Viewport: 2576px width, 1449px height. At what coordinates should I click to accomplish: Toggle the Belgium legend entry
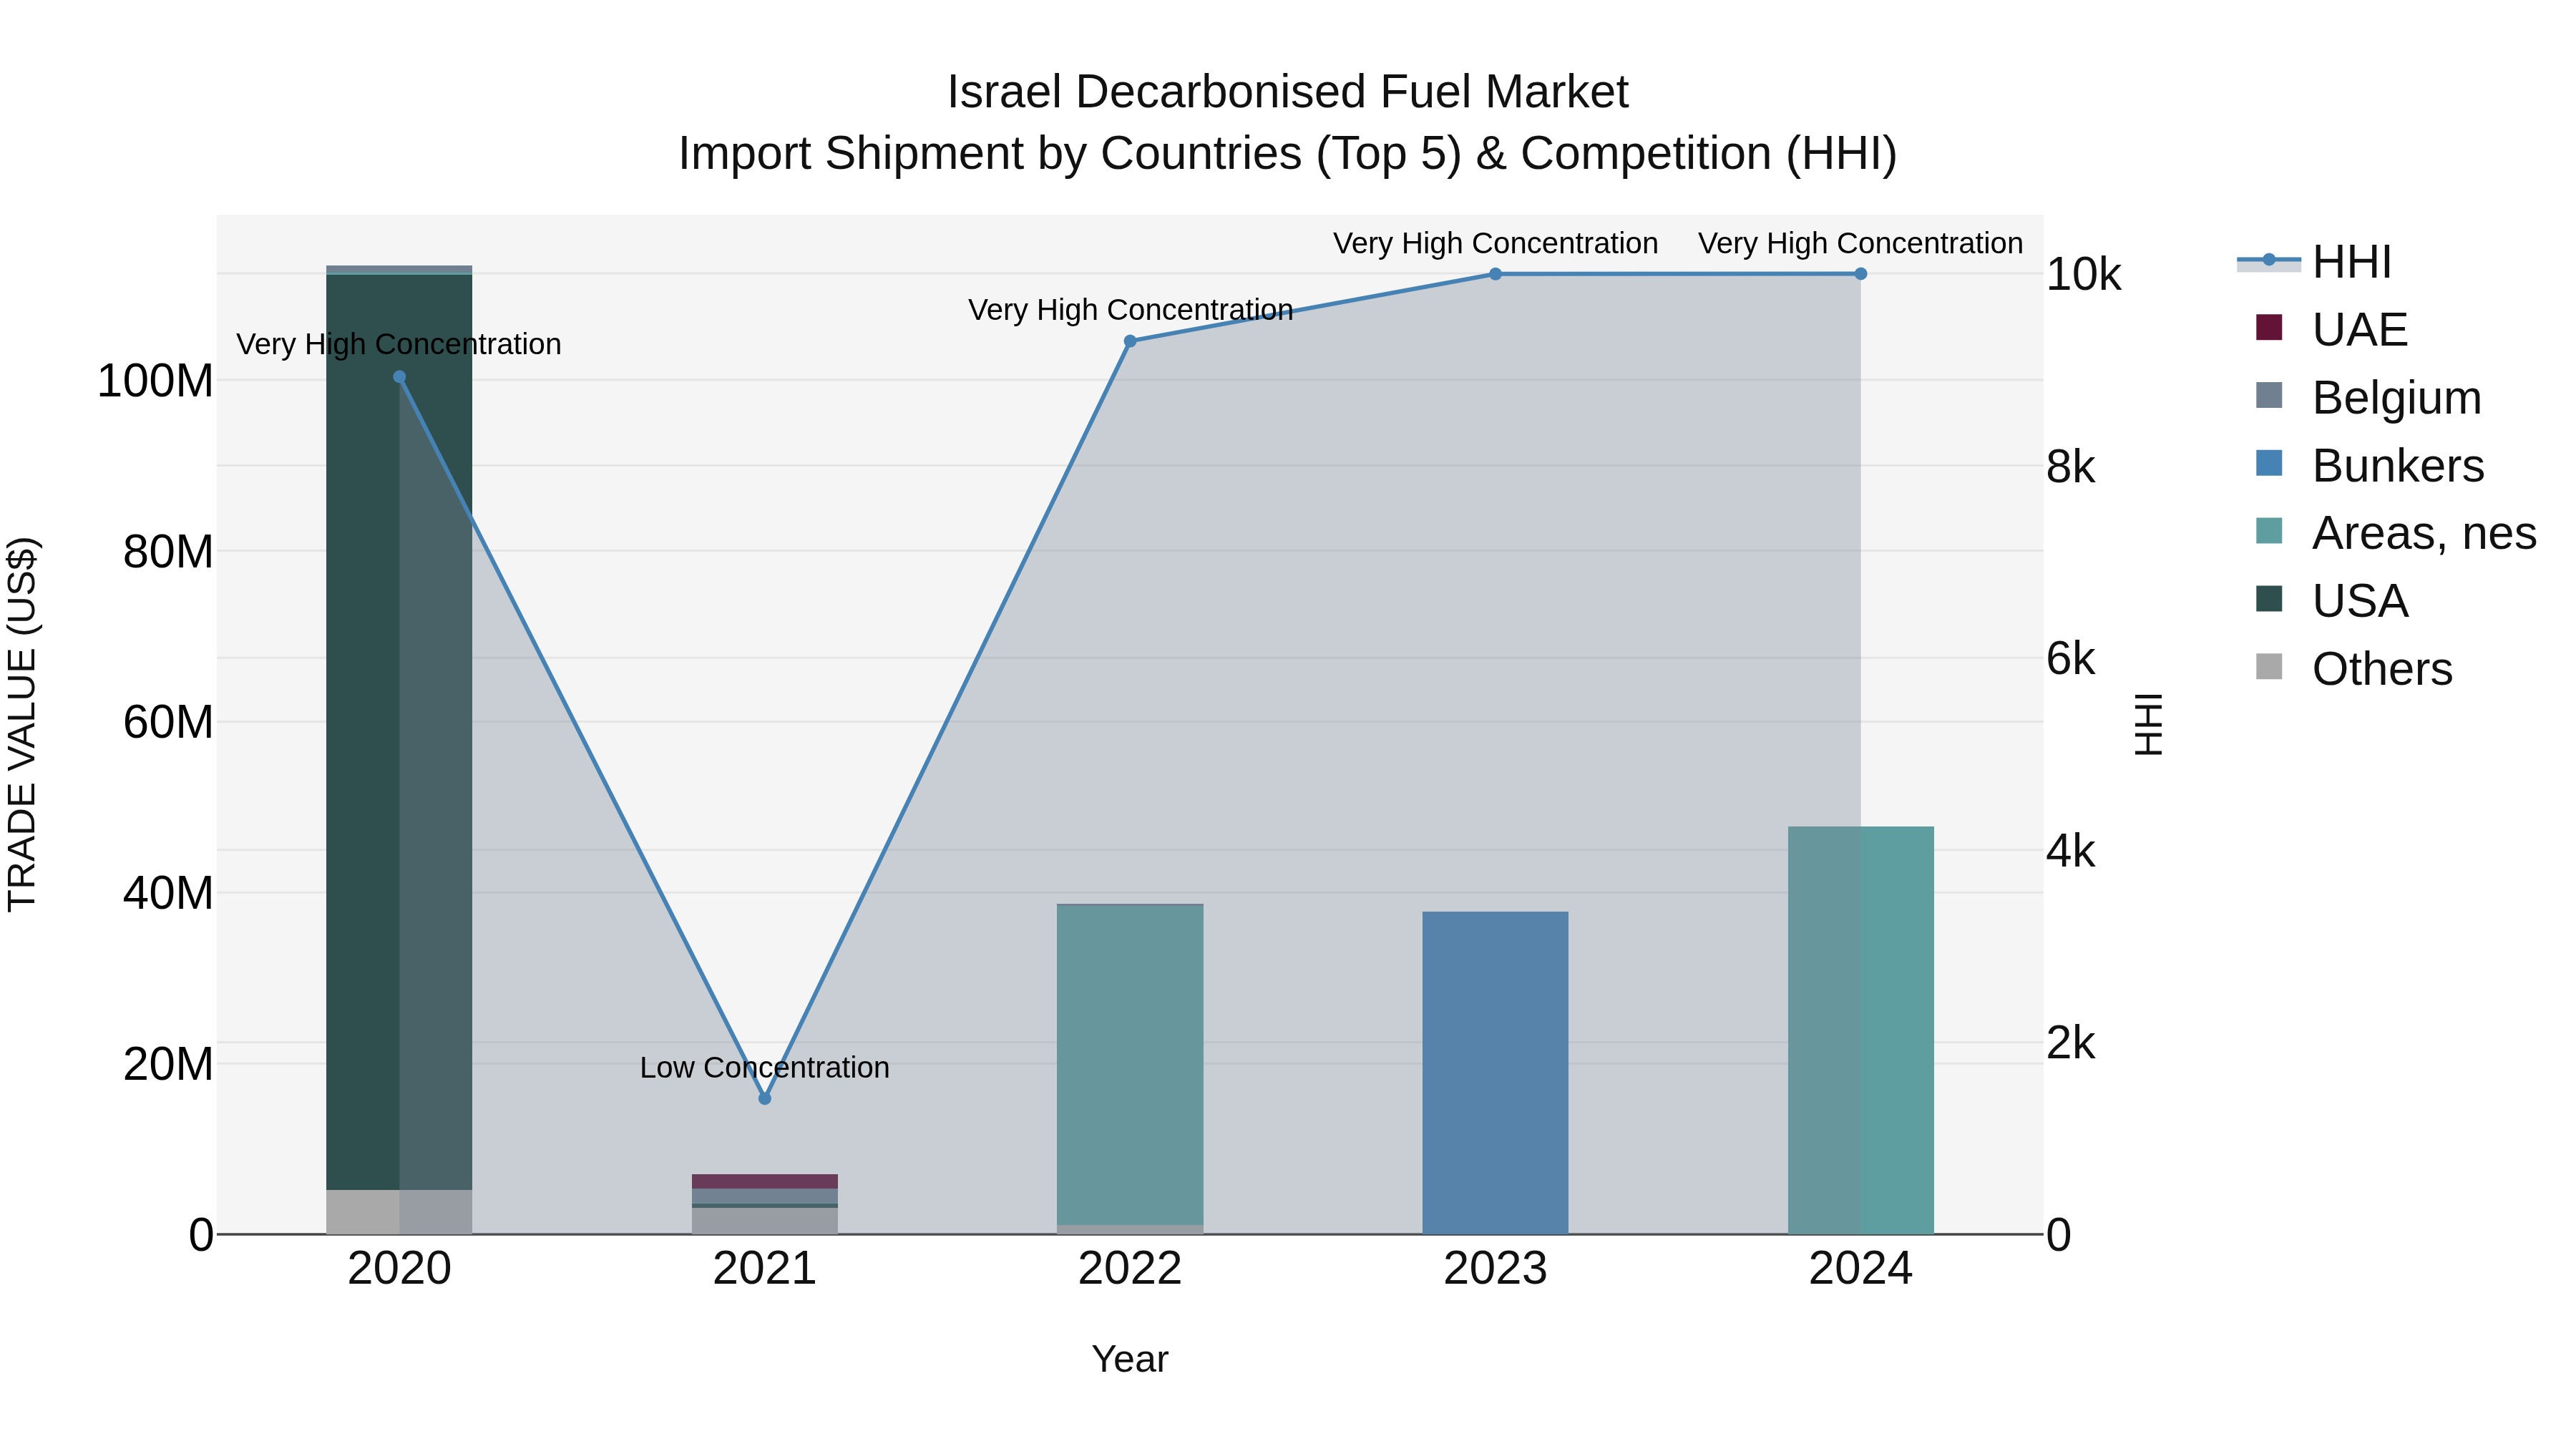coord(2368,397)
